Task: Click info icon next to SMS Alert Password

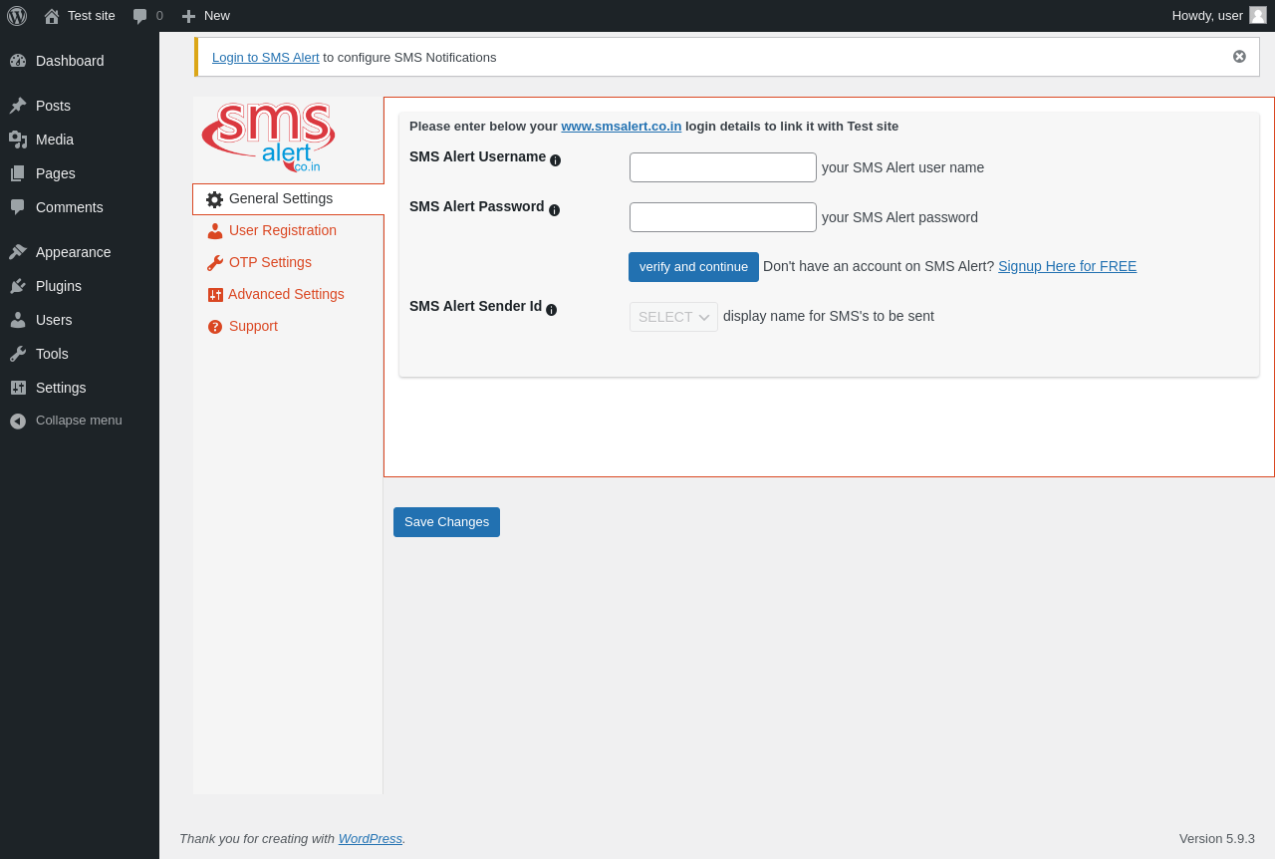Action: (x=555, y=210)
